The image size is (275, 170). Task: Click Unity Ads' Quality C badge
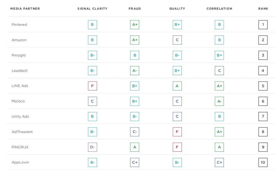pyautogui.click(x=177, y=117)
